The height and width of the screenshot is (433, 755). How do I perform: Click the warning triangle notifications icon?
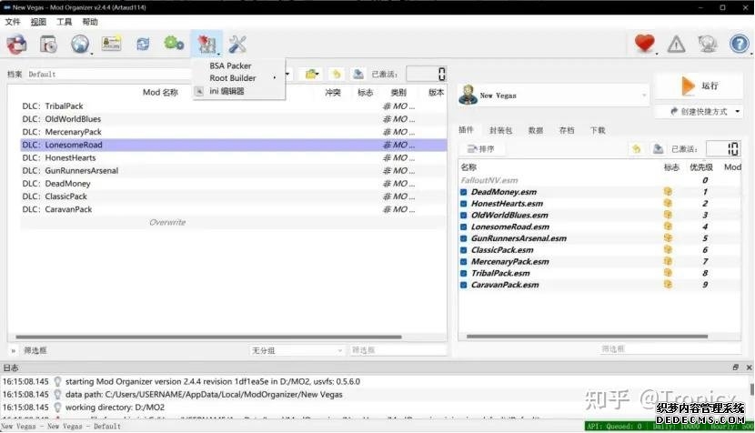676,43
